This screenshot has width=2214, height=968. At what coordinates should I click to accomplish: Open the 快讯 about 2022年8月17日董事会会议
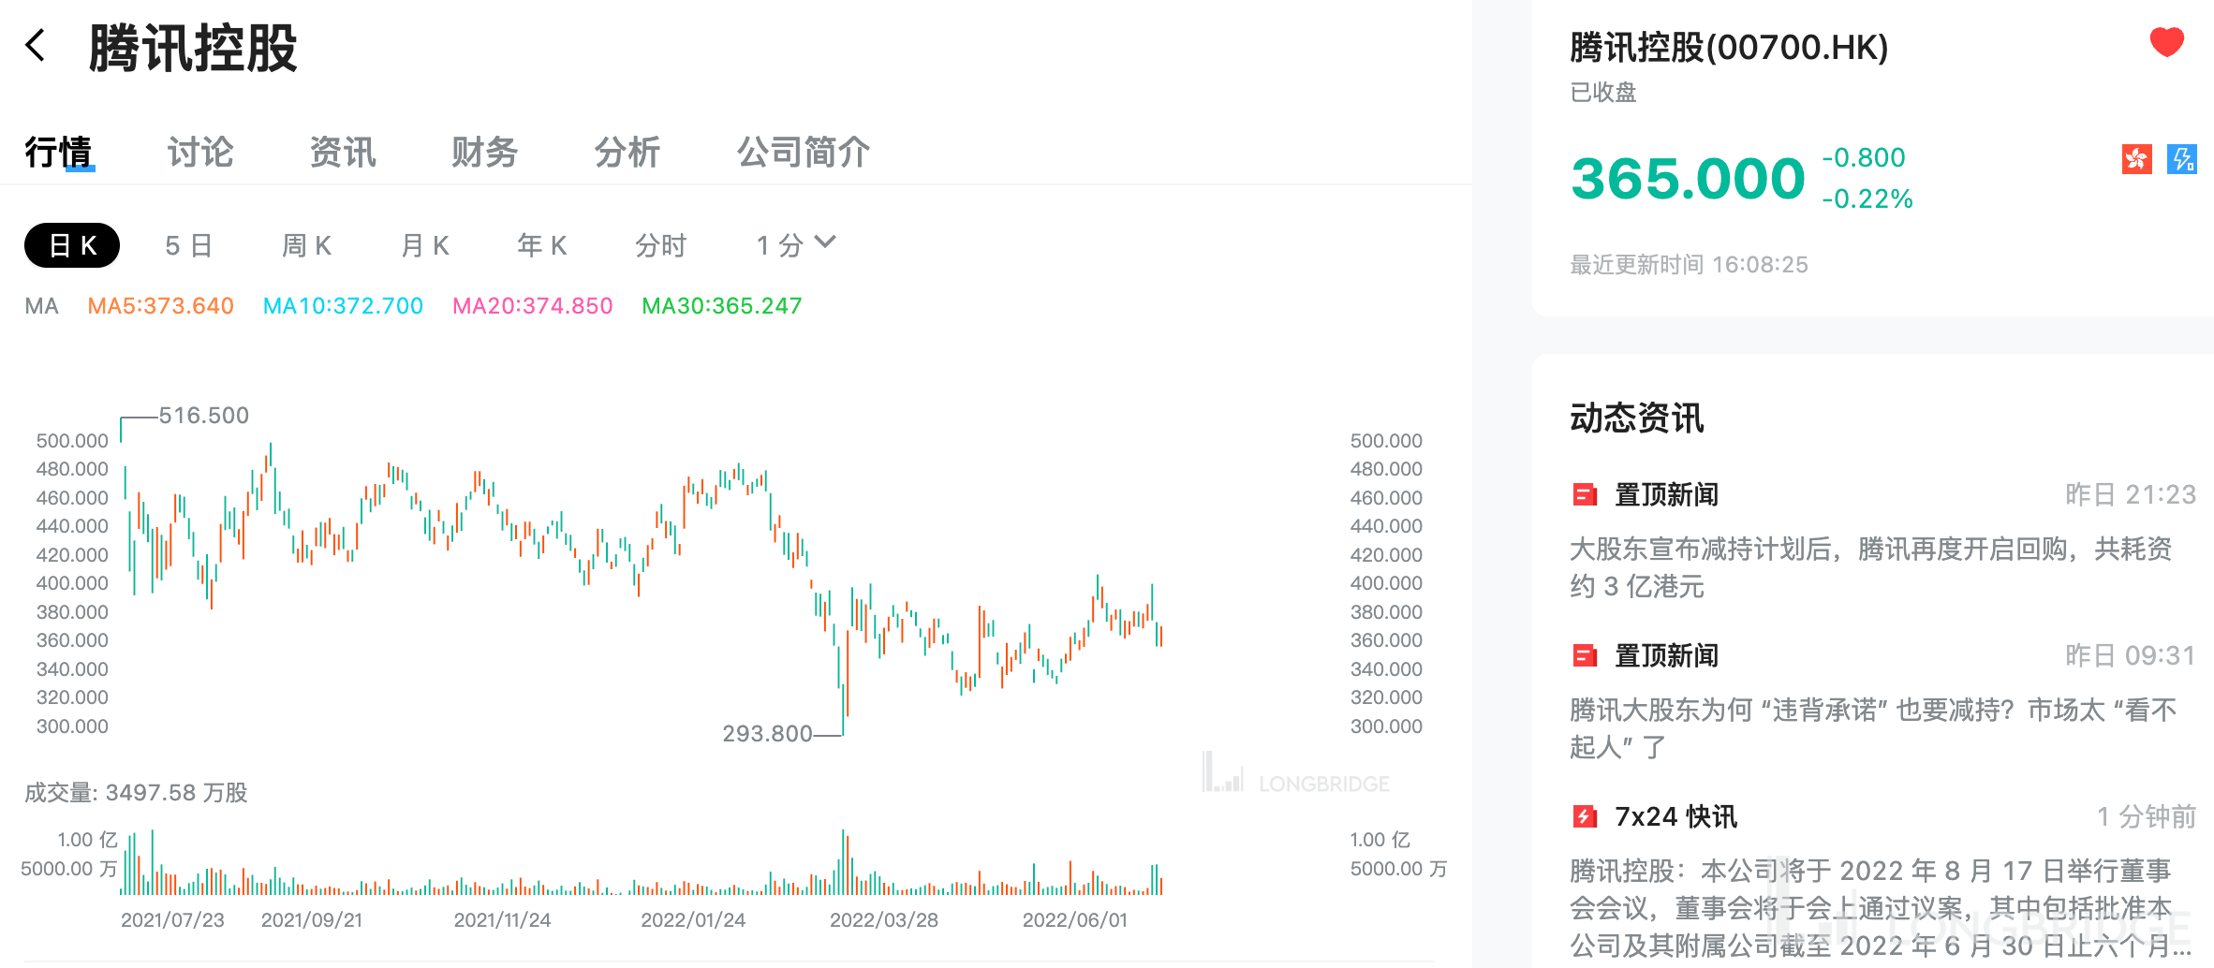1881,908
